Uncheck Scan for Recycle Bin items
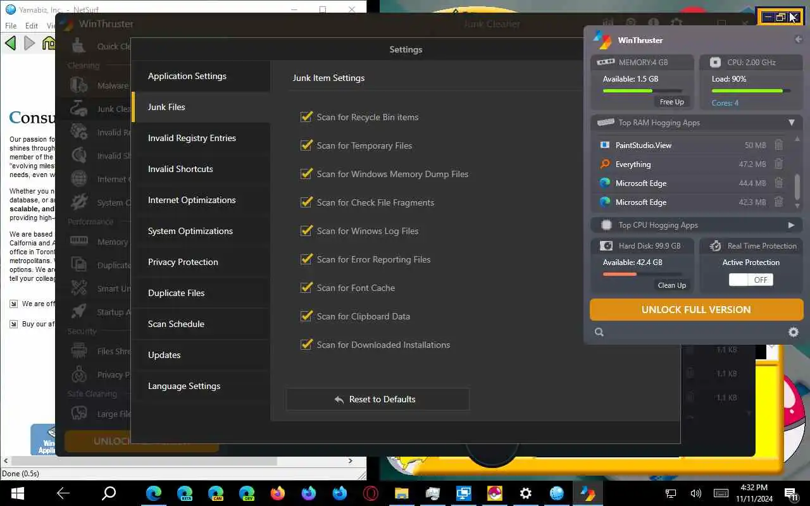The width and height of the screenshot is (810, 506). (307, 116)
